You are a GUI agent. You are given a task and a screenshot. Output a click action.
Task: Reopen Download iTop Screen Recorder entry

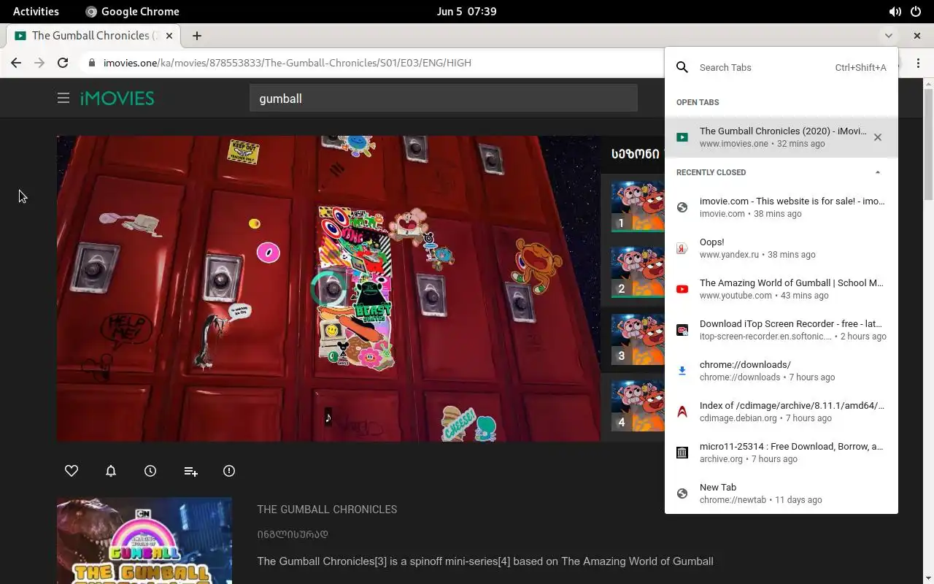[x=781, y=330]
